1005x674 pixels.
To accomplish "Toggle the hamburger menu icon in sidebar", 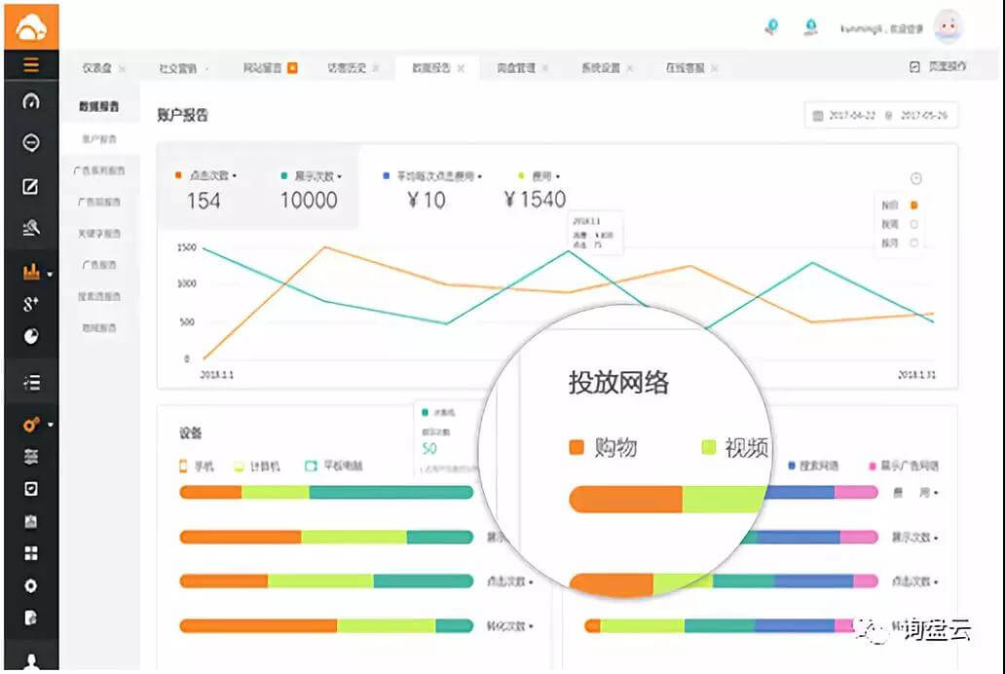I will coord(31,65).
